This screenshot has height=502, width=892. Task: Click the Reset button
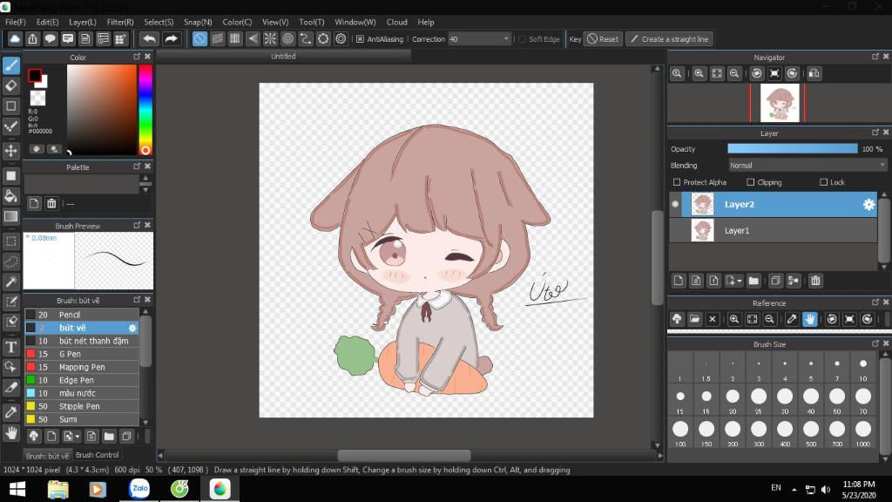coord(603,38)
